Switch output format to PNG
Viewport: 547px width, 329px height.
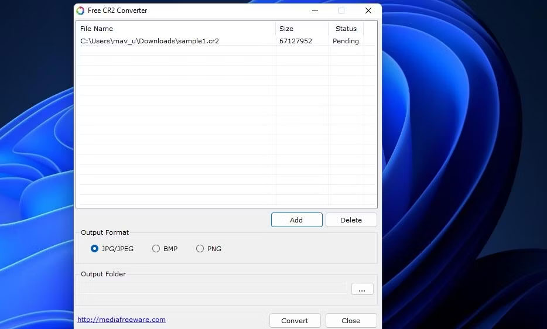click(x=200, y=249)
